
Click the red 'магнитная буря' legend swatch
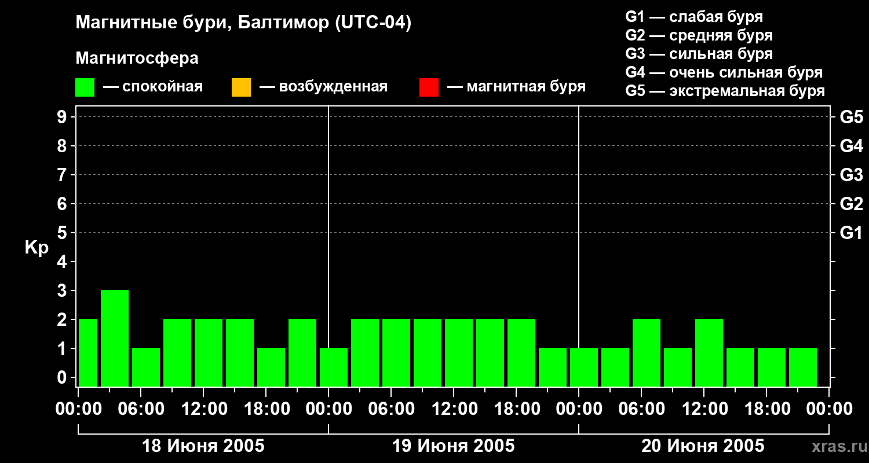click(429, 87)
